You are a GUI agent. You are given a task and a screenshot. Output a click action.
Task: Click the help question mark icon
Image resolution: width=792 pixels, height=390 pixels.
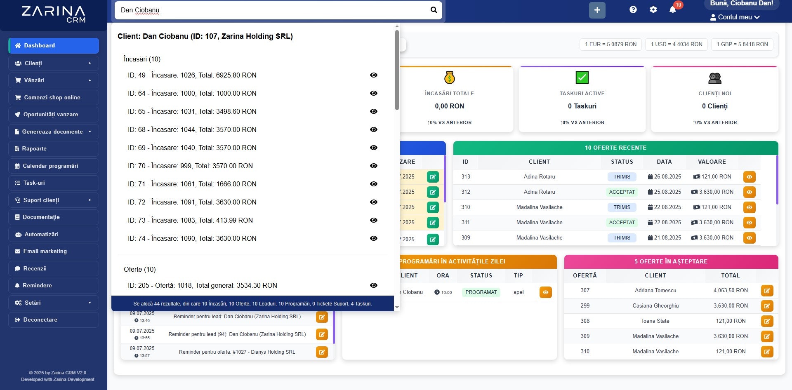(633, 9)
